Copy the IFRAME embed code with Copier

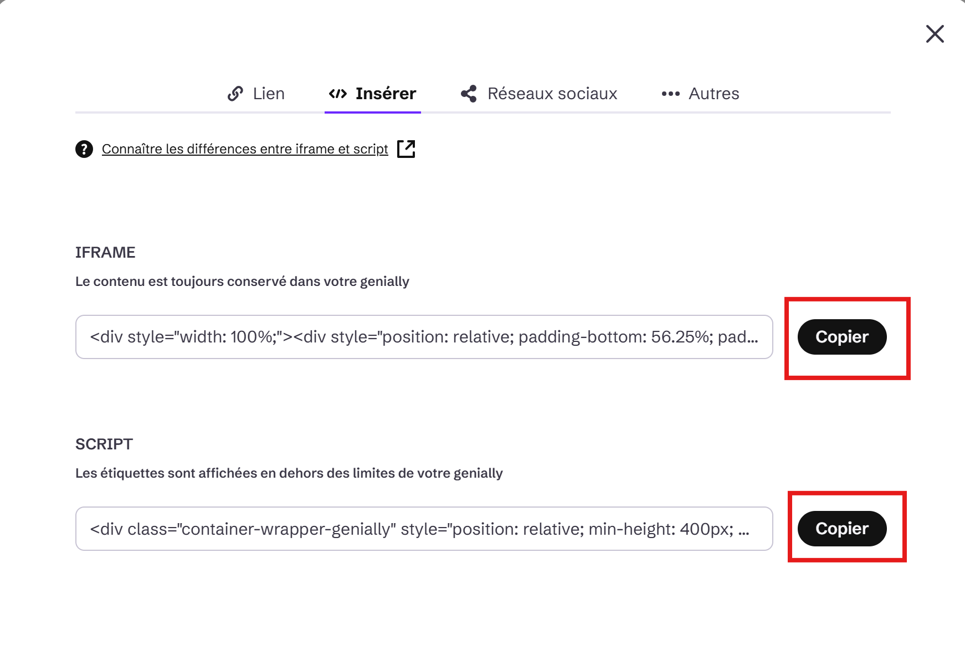pos(842,337)
